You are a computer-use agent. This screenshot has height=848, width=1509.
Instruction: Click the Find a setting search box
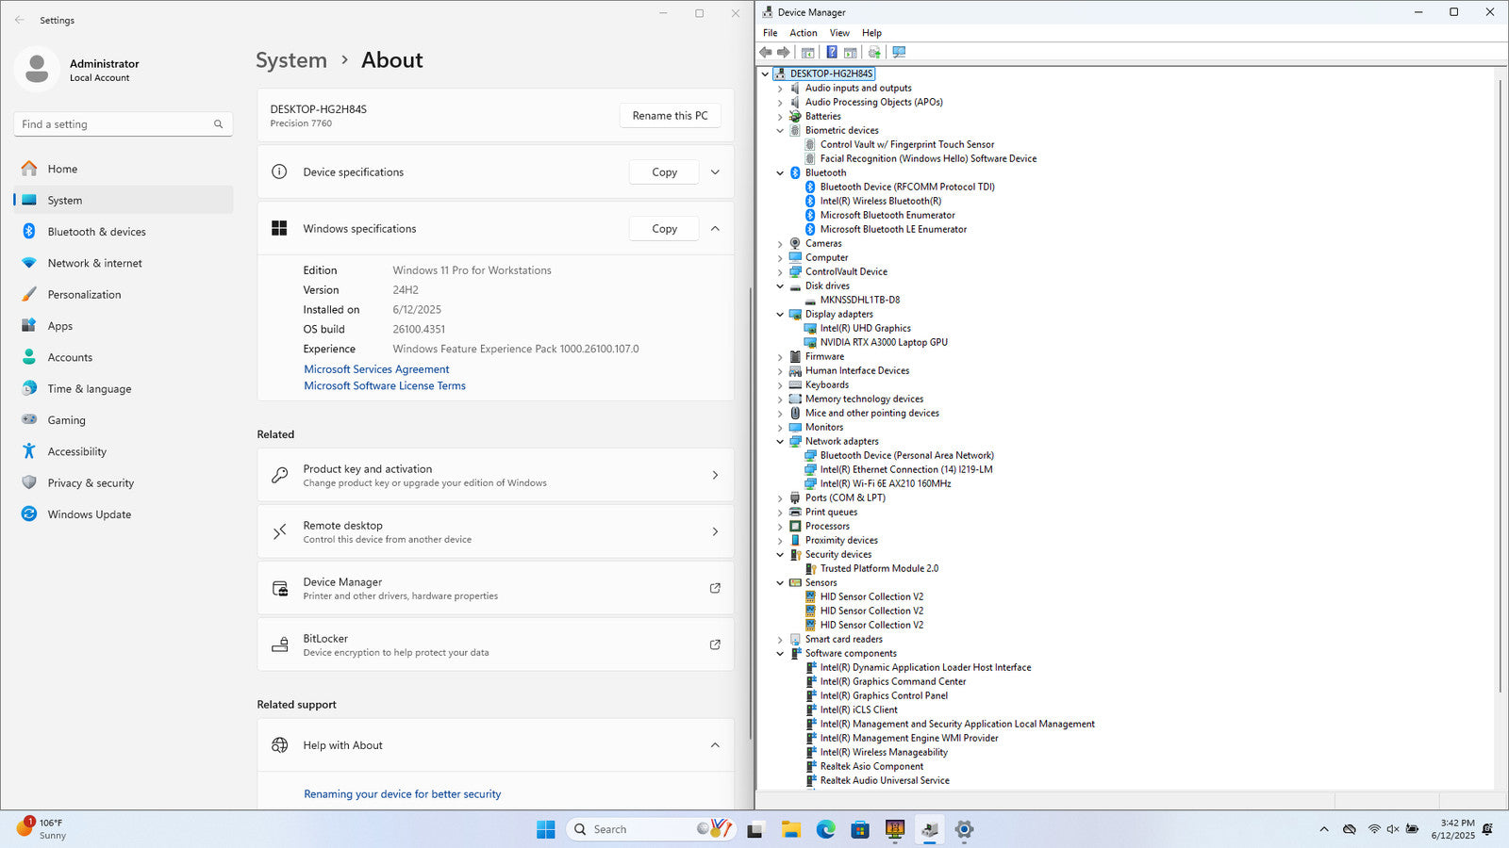(x=124, y=123)
